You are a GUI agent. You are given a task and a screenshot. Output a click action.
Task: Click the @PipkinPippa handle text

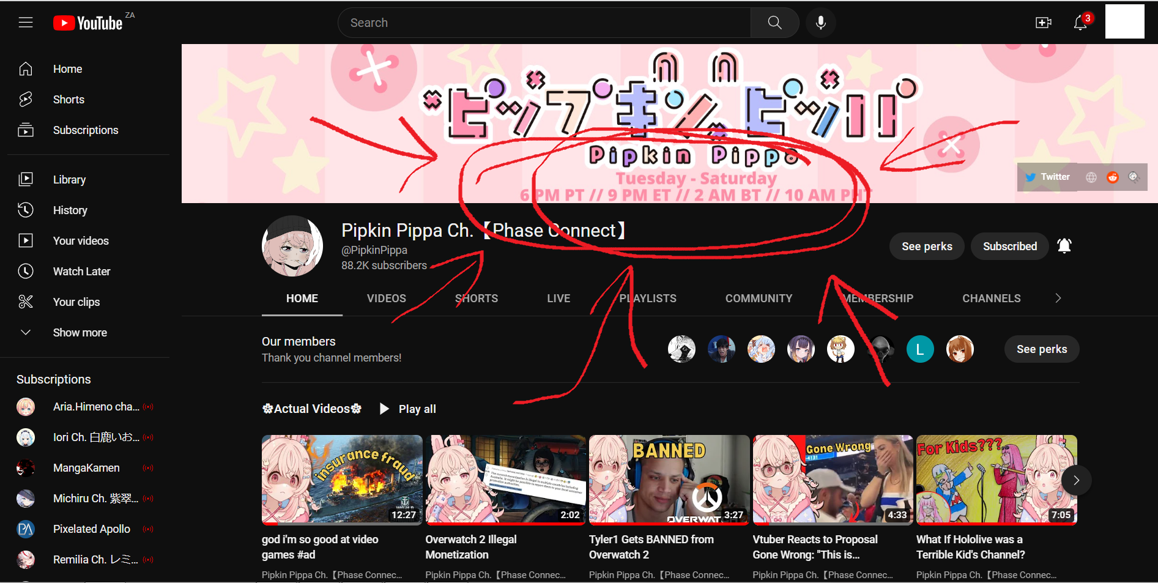coord(374,250)
